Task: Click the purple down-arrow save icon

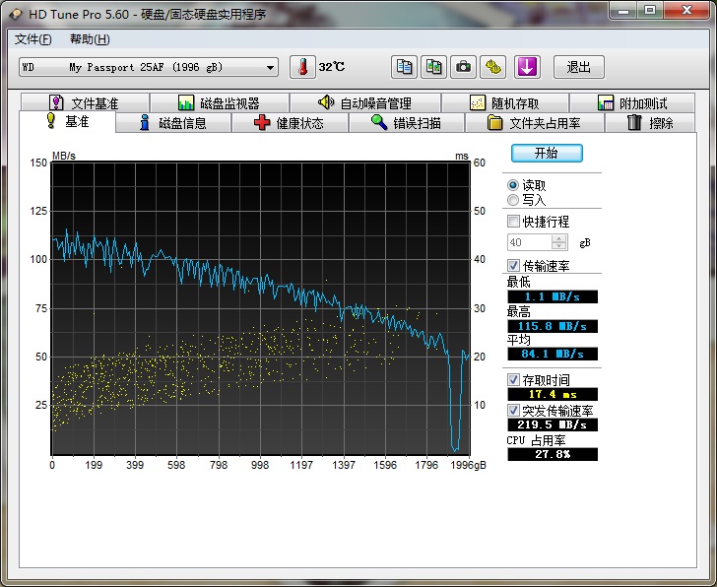Action: [528, 67]
